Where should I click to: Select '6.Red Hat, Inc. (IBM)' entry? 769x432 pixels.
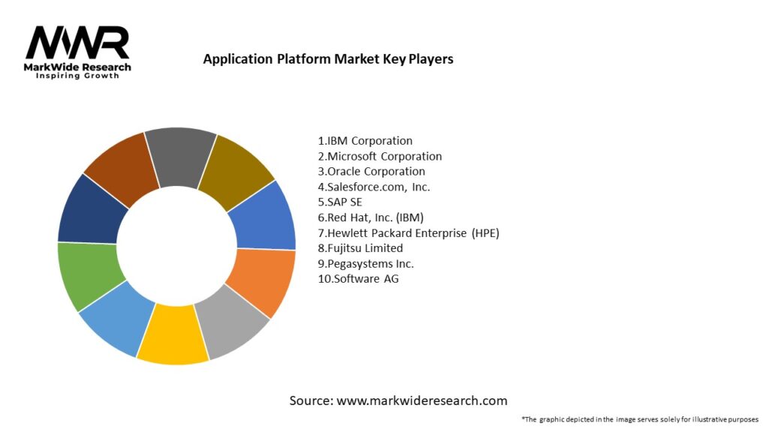(x=370, y=217)
